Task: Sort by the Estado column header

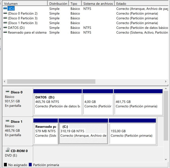Action: [142, 3]
